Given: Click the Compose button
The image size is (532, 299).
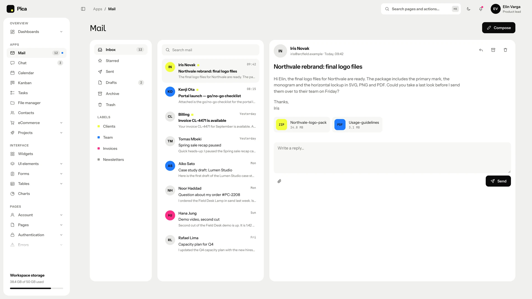Looking at the screenshot, I should pyautogui.click(x=498, y=28).
